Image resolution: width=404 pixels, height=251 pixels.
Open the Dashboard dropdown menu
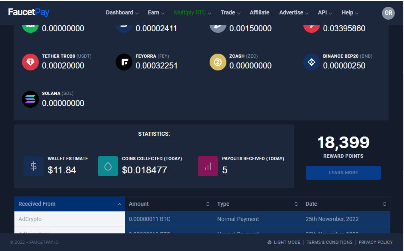tap(122, 13)
